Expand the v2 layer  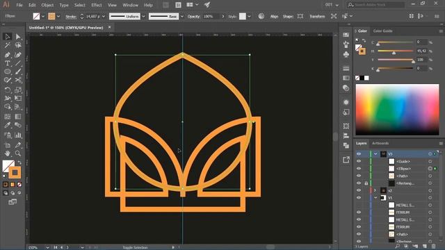(x=375, y=190)
